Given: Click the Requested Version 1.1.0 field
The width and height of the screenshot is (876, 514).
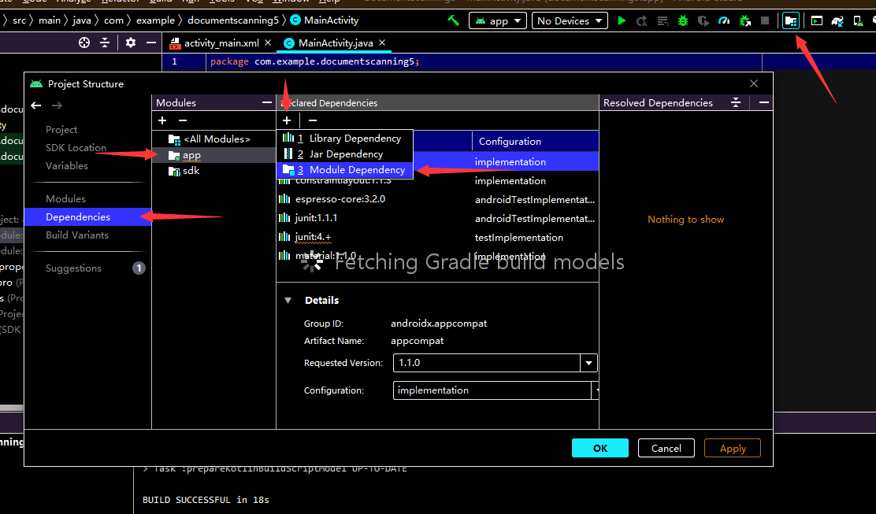Looking at the screenshot, I should click(x=487, y=363).
